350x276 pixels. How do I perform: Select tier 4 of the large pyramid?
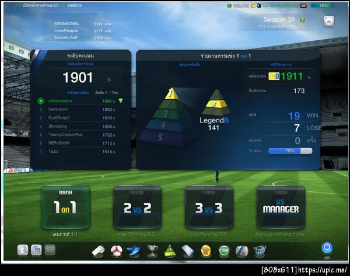coord(169,125)
